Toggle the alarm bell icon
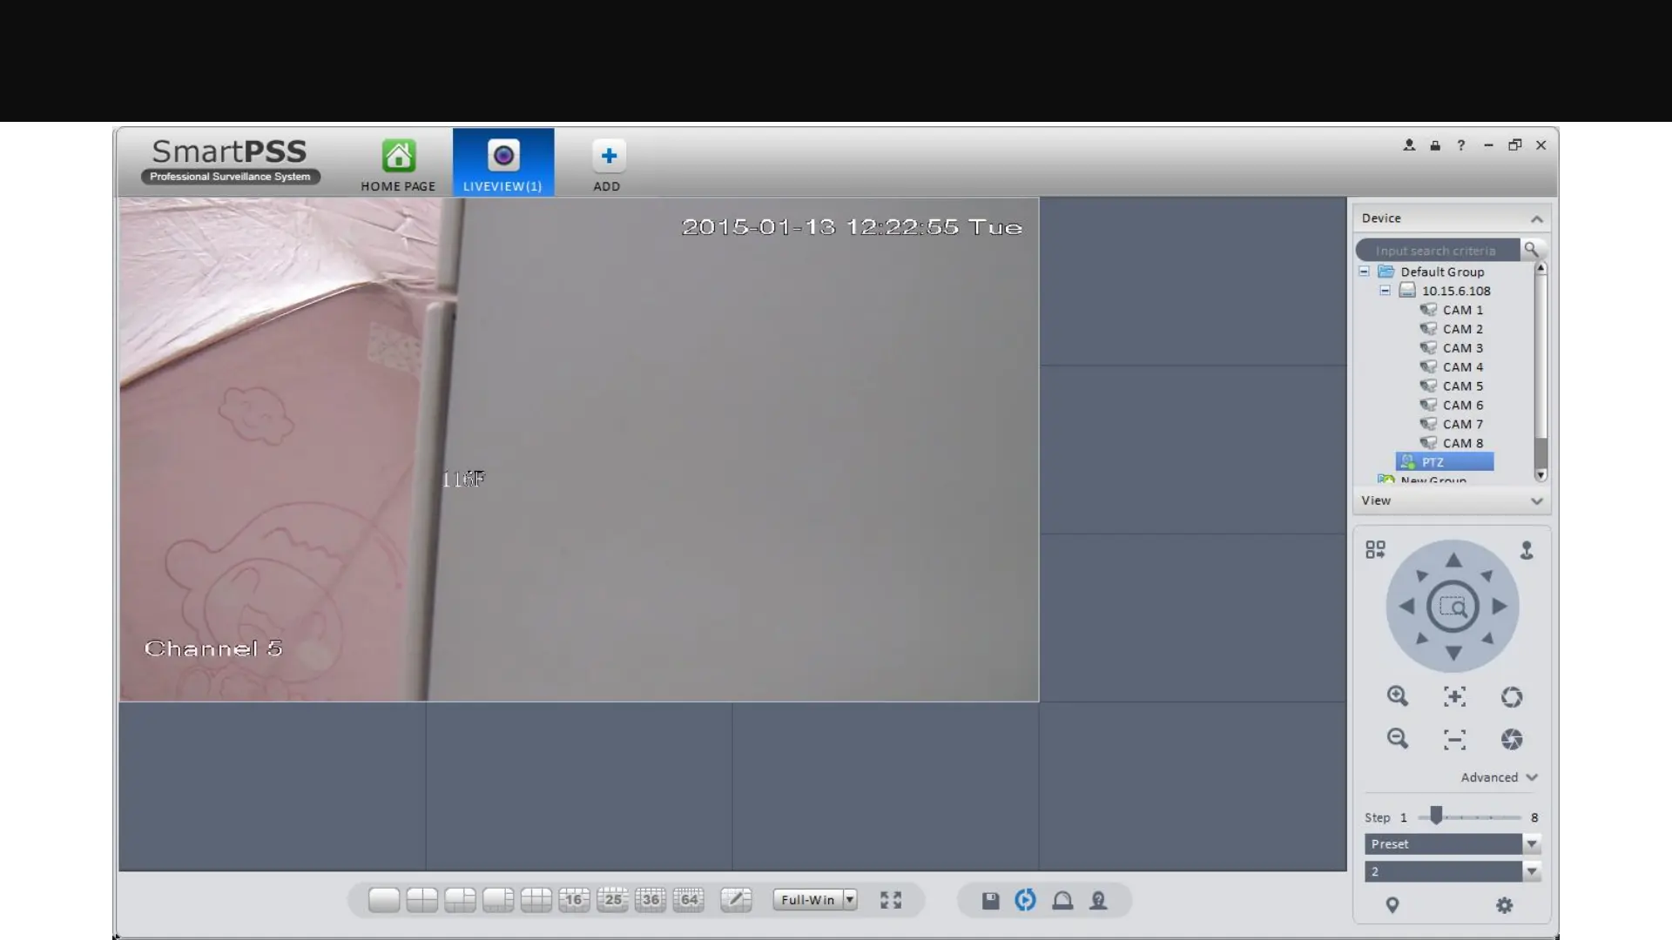 (x=1062, y=901)
